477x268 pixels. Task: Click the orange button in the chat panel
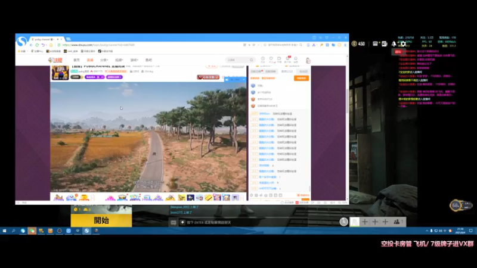[301, 79]
